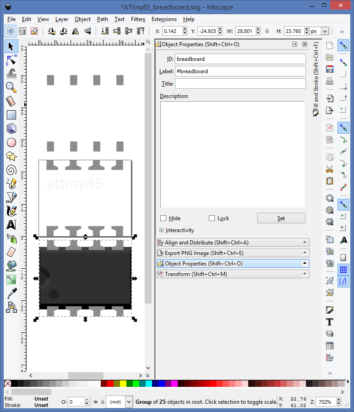Collapse the Object Properties panel tab
The image size is (354, 412).
(x=233, y=264)
